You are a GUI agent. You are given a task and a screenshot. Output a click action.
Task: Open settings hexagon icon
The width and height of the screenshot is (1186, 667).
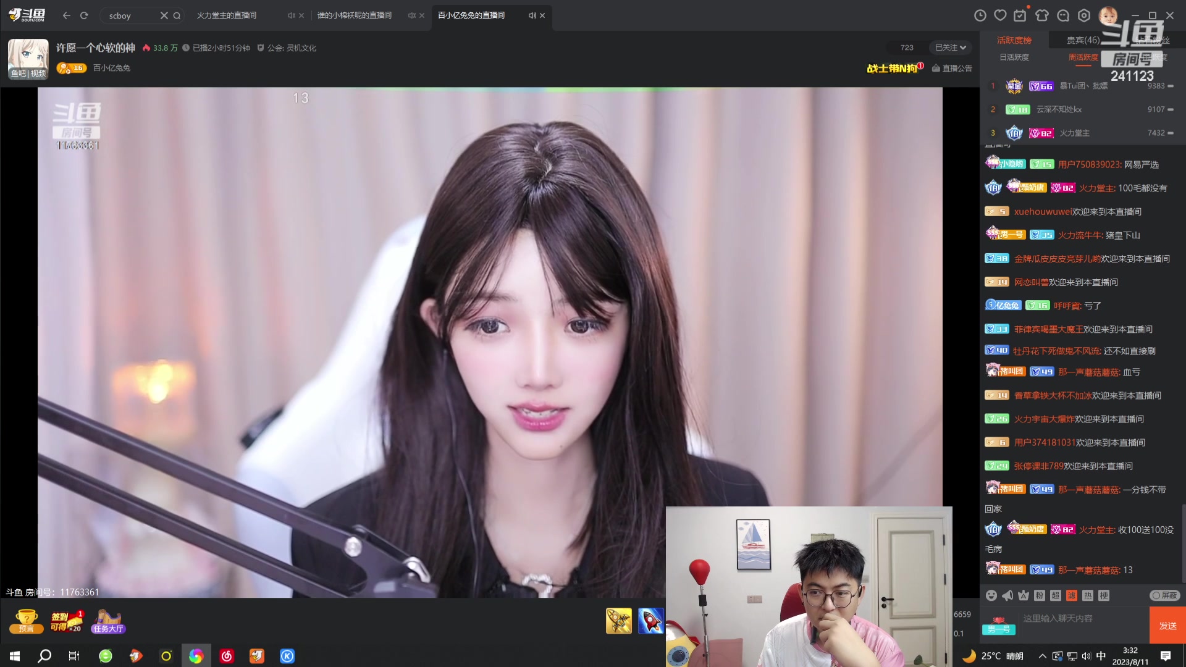pyautogui.click(x=1084, y=15)
